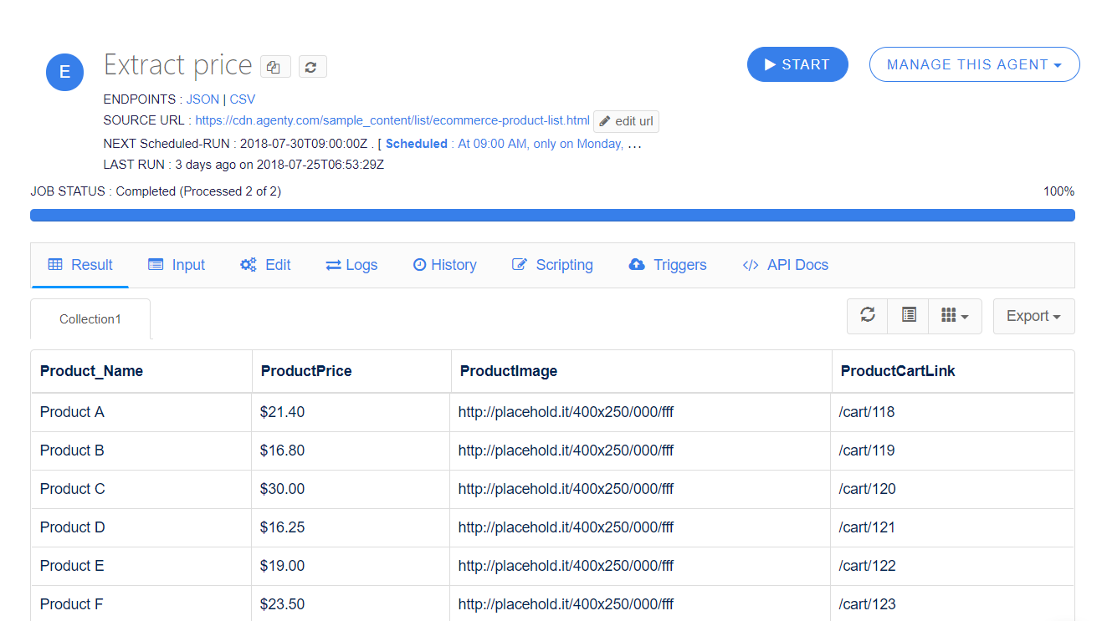Expand the Export dropdown
1102x621 pixels.
[x=1033, y=316]
